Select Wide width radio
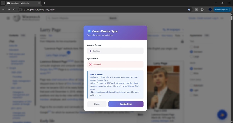Image resolution: width=233 pixels, height=123 pixels. click(191, 73)
